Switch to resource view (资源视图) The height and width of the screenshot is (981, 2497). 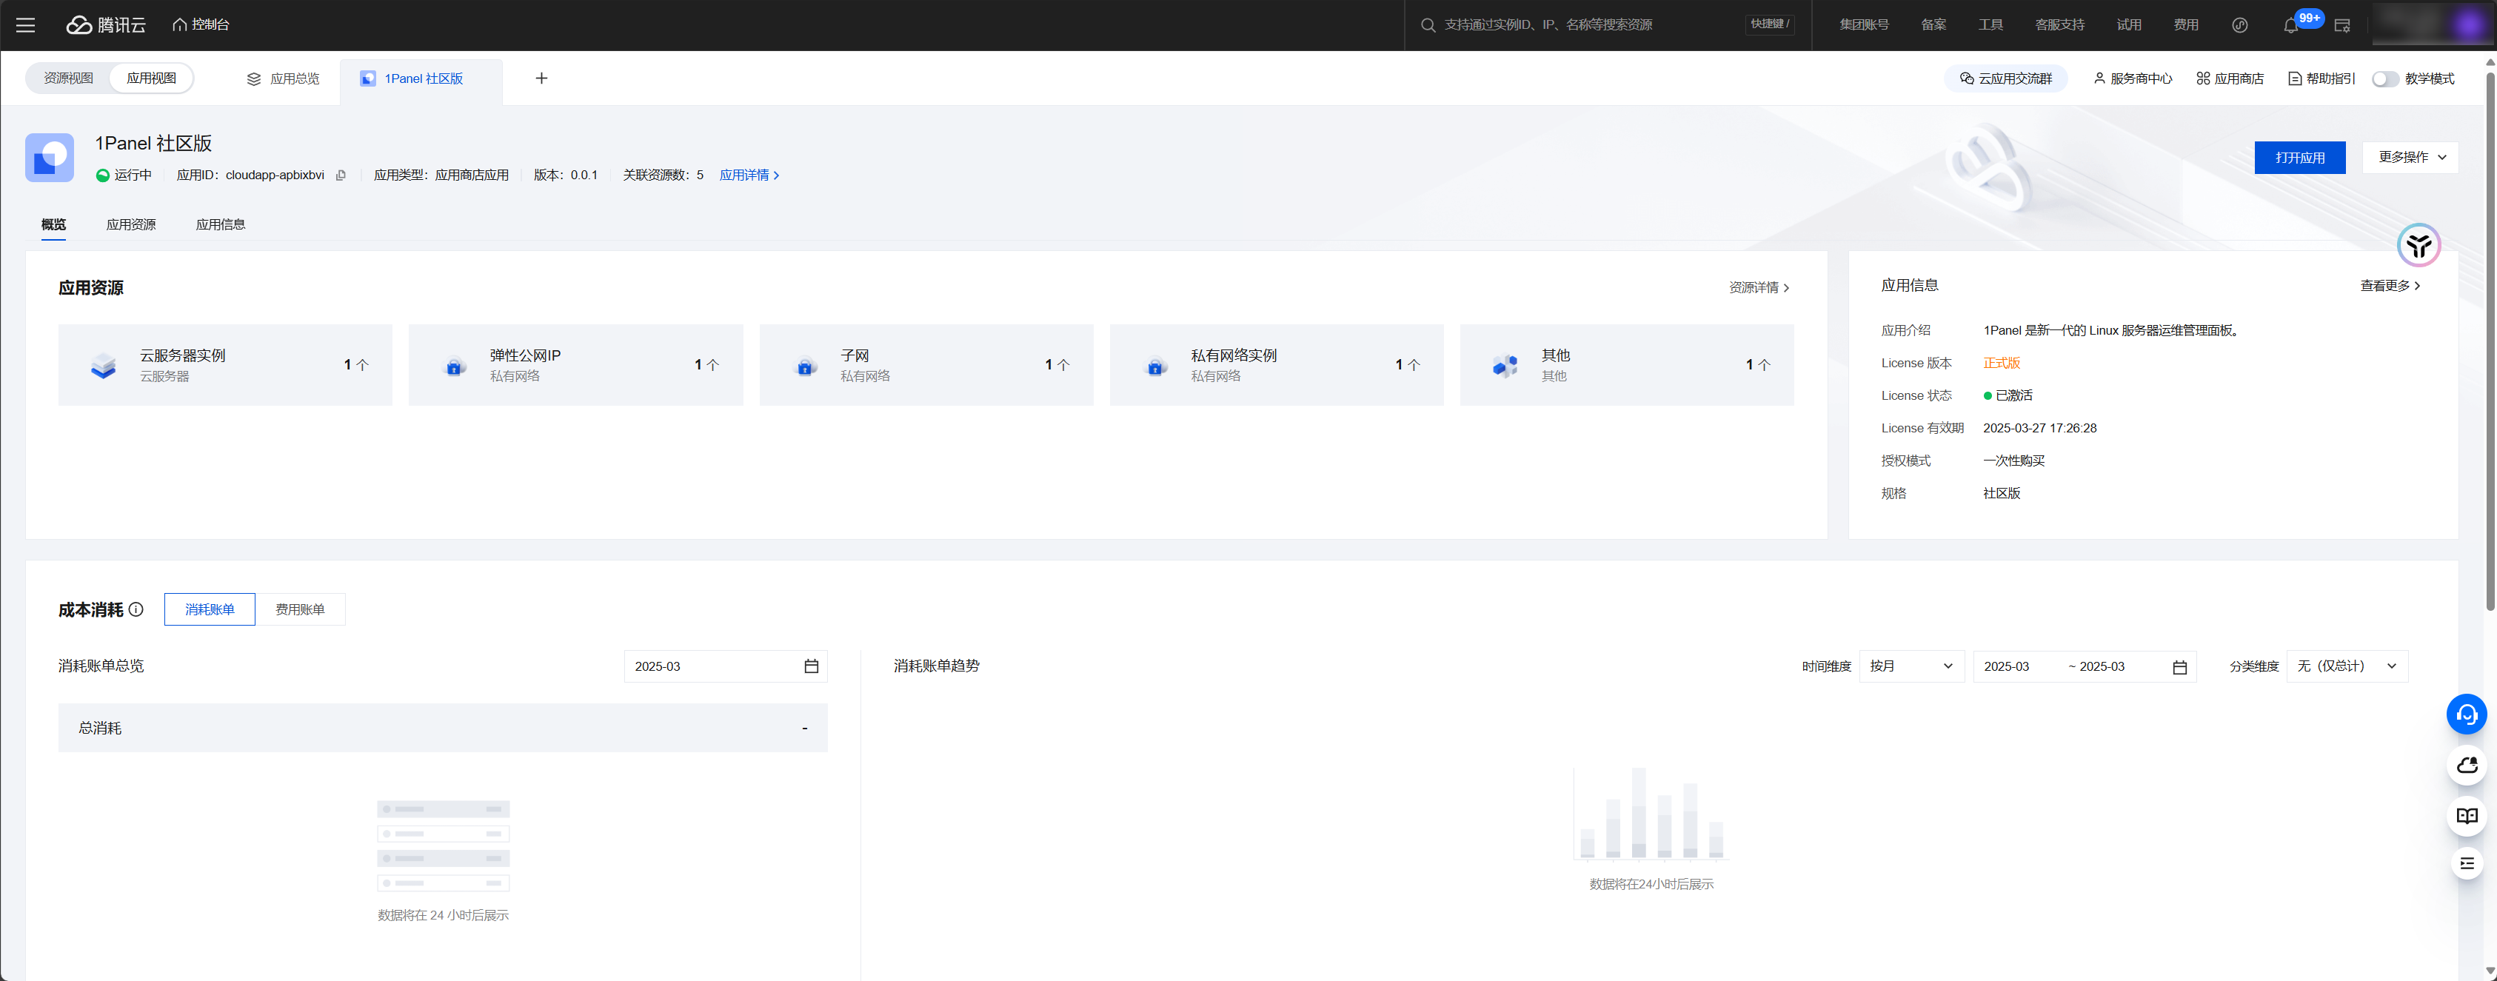69,78
